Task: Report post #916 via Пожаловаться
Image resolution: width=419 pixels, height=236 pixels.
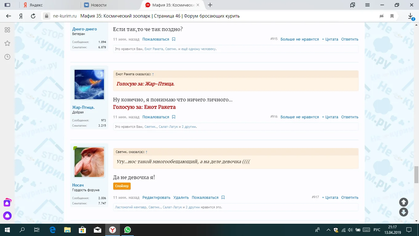Action: (x=156, y=117)
